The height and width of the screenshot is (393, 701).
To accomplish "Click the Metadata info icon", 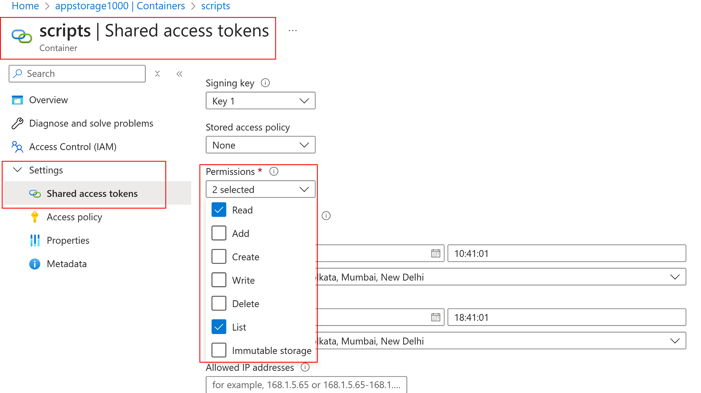I will click(x=35, y=264).
